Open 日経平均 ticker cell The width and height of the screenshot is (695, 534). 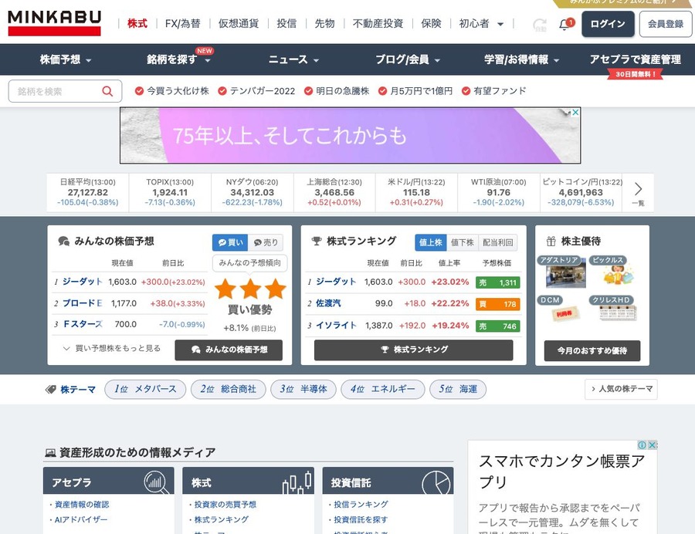[88, 192]
